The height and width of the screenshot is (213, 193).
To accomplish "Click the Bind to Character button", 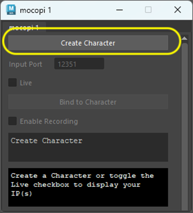I will click(x=88, y=102).
